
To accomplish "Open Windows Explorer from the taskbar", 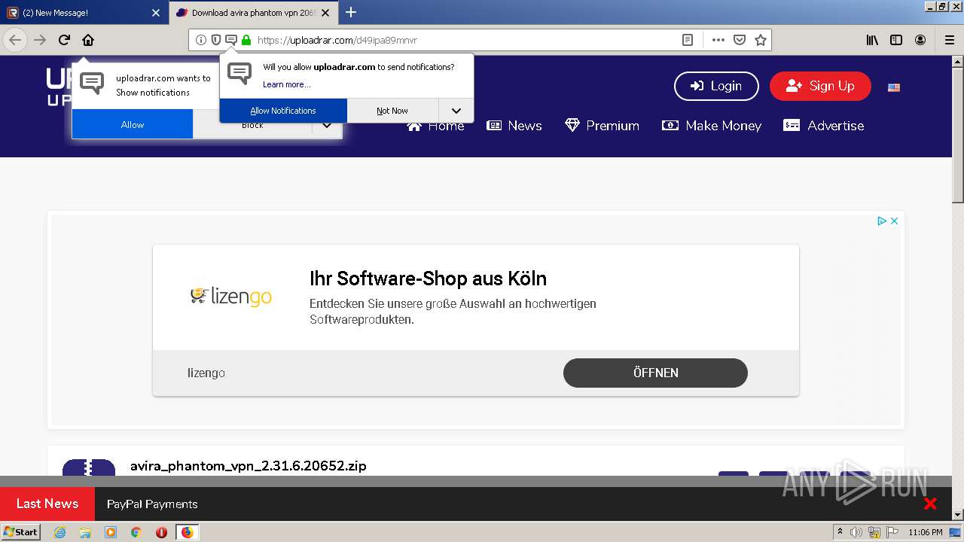I will 85,532.
